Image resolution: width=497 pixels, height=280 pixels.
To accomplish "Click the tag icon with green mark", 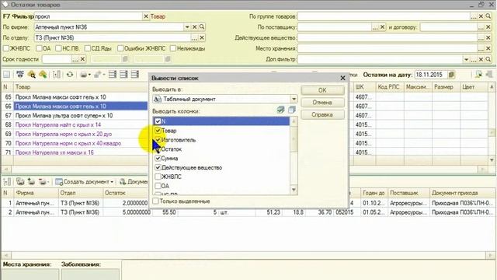I will pyautogui.click(x=43, y=75).
